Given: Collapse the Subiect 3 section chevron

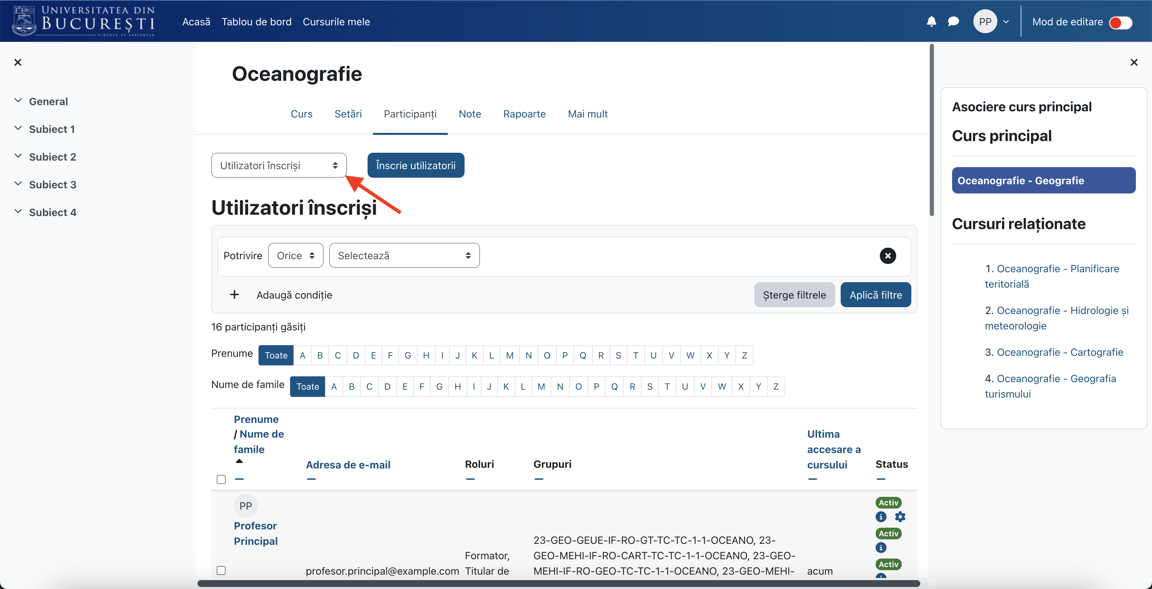Looking at the screenshot, I should click(x=18, y=184).
